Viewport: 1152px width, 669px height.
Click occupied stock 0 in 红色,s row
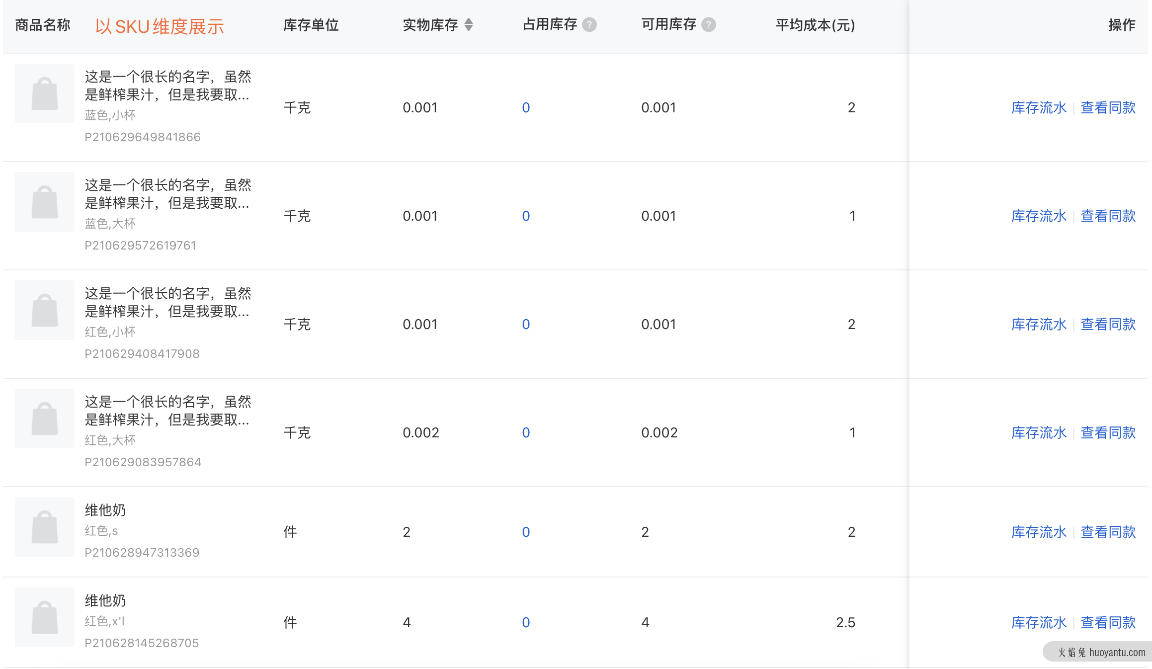(526, 532)
